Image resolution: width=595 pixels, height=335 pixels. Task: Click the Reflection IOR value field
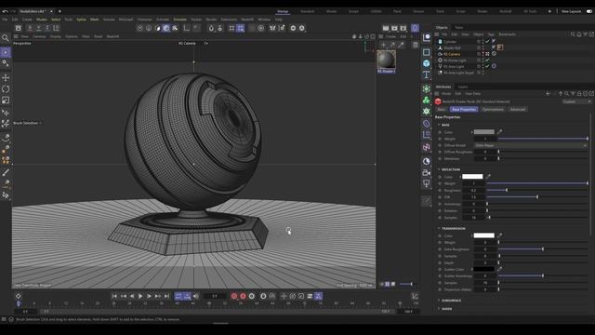[473, 197]
